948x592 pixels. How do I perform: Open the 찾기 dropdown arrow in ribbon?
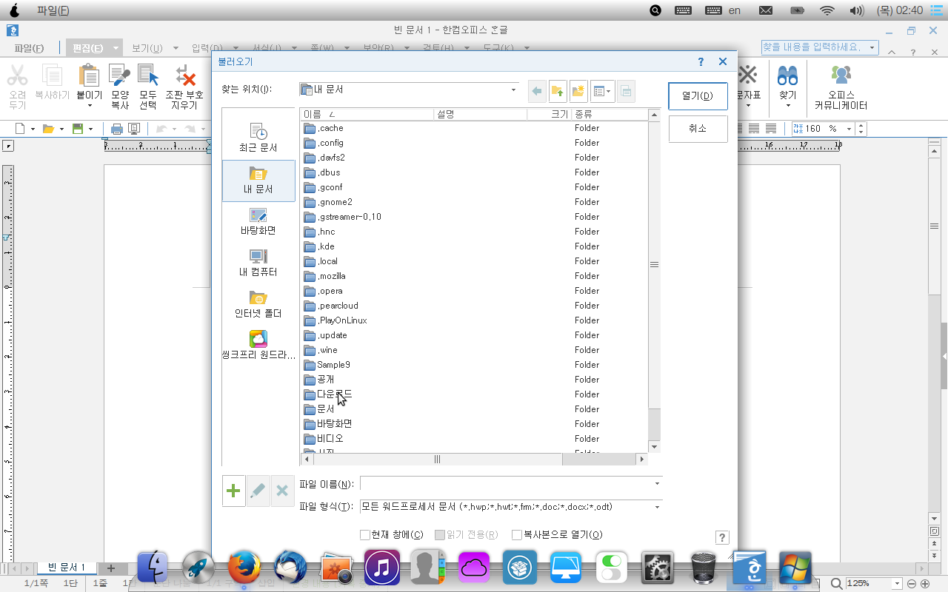click(x=787, y=105)
